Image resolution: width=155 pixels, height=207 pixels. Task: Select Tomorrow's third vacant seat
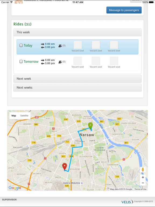(114, 61)
